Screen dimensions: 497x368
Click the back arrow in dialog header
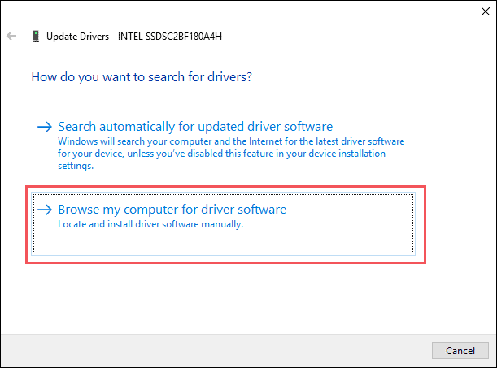click(x=11, y=36)
